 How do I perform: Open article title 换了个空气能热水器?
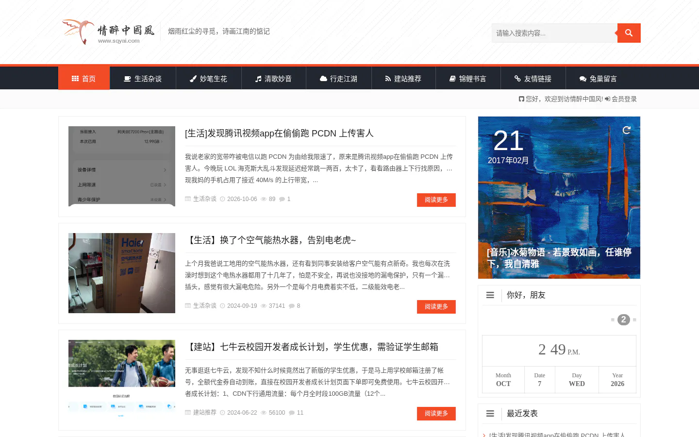tap(270, 240)
